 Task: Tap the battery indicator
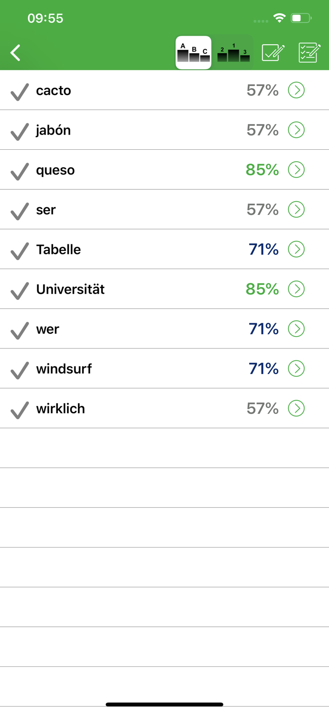click(x=300, y=17)
